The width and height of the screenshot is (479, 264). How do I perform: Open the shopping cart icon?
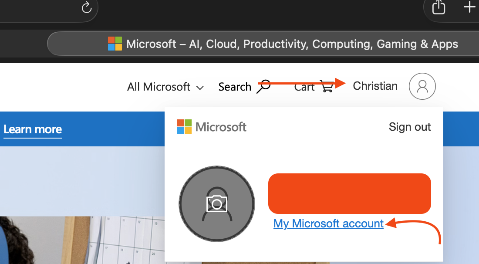[327, 86]
